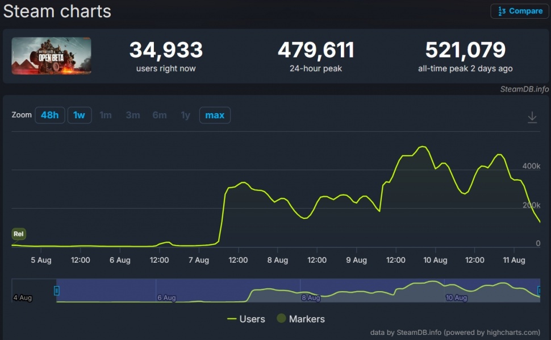
Task: Click the 11 Aug x-axis label
Action: point(514,260)
